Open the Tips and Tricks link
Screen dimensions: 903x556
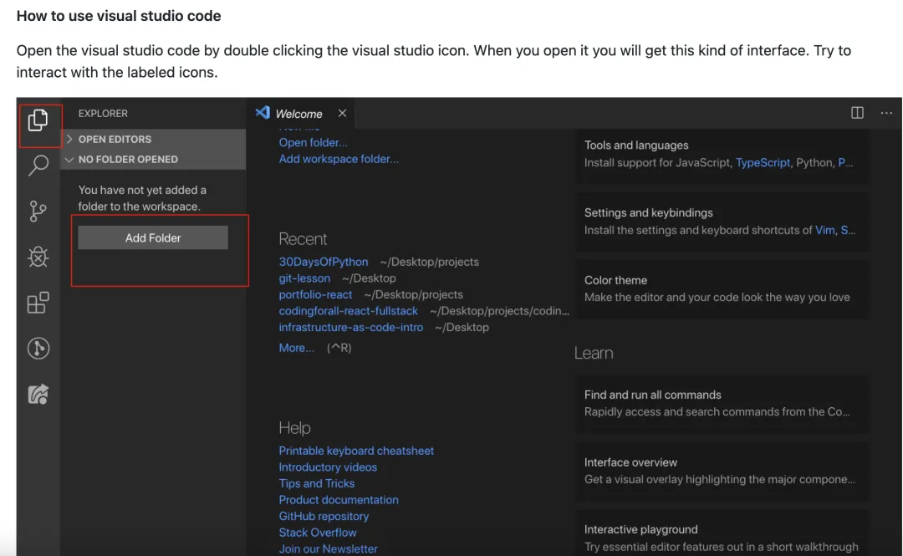[x=317, y=483]
